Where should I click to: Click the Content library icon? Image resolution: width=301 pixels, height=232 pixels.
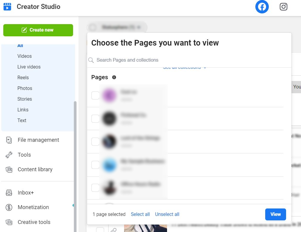tap(9, 169)
